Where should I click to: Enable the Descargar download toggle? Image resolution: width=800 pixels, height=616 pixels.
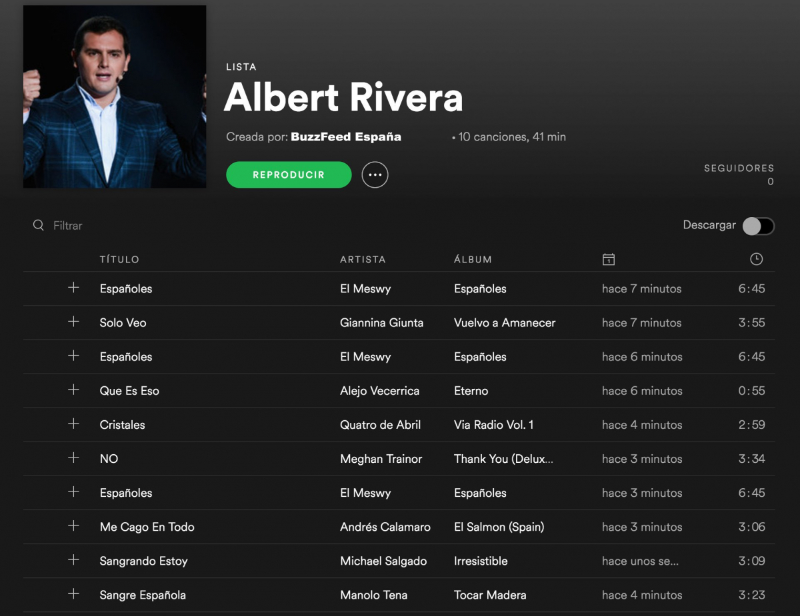click(x=759, y=226)
